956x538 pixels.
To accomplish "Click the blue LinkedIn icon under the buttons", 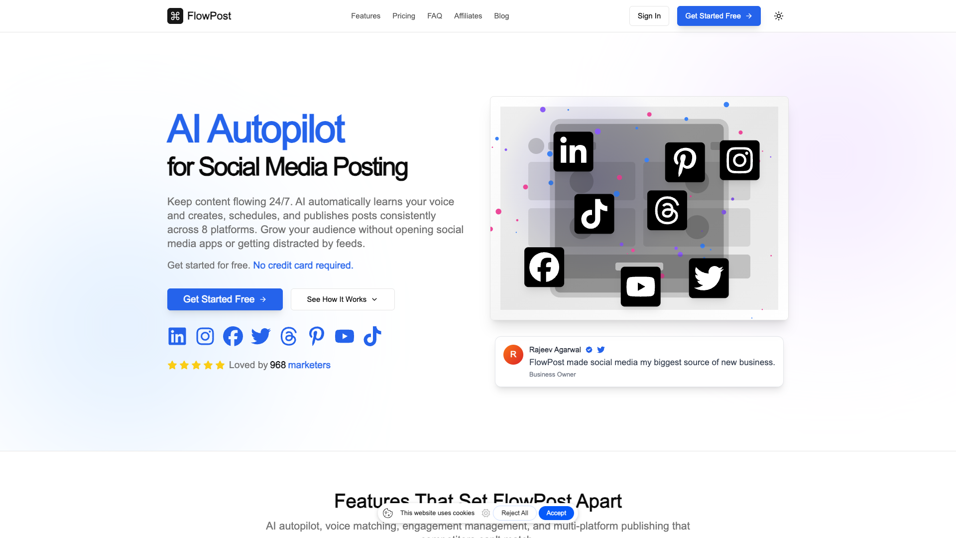I will click(x=177, y=336).
